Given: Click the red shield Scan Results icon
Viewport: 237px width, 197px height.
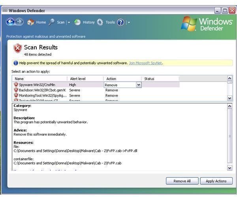Looking at the screenshot, I should [x=18, y=48].
